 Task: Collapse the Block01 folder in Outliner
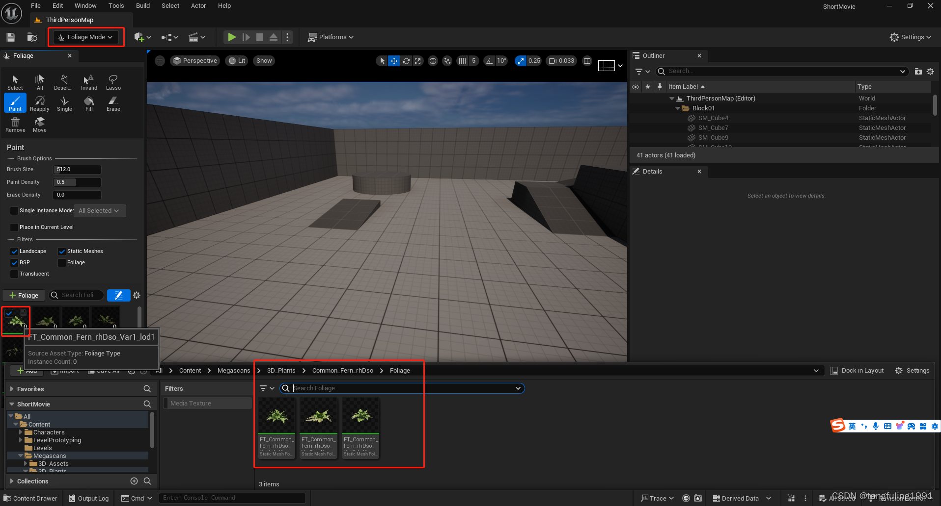coord(678,108)
